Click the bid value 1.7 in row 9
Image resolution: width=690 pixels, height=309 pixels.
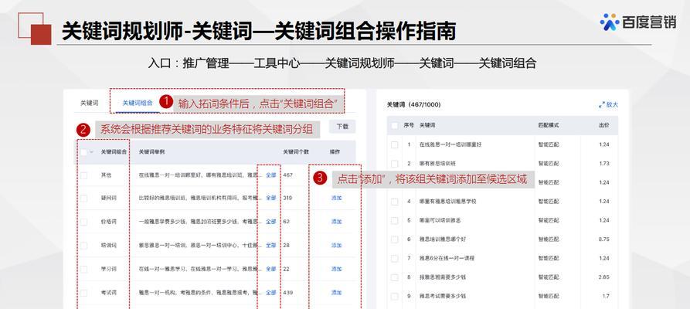tap(606, 296)
